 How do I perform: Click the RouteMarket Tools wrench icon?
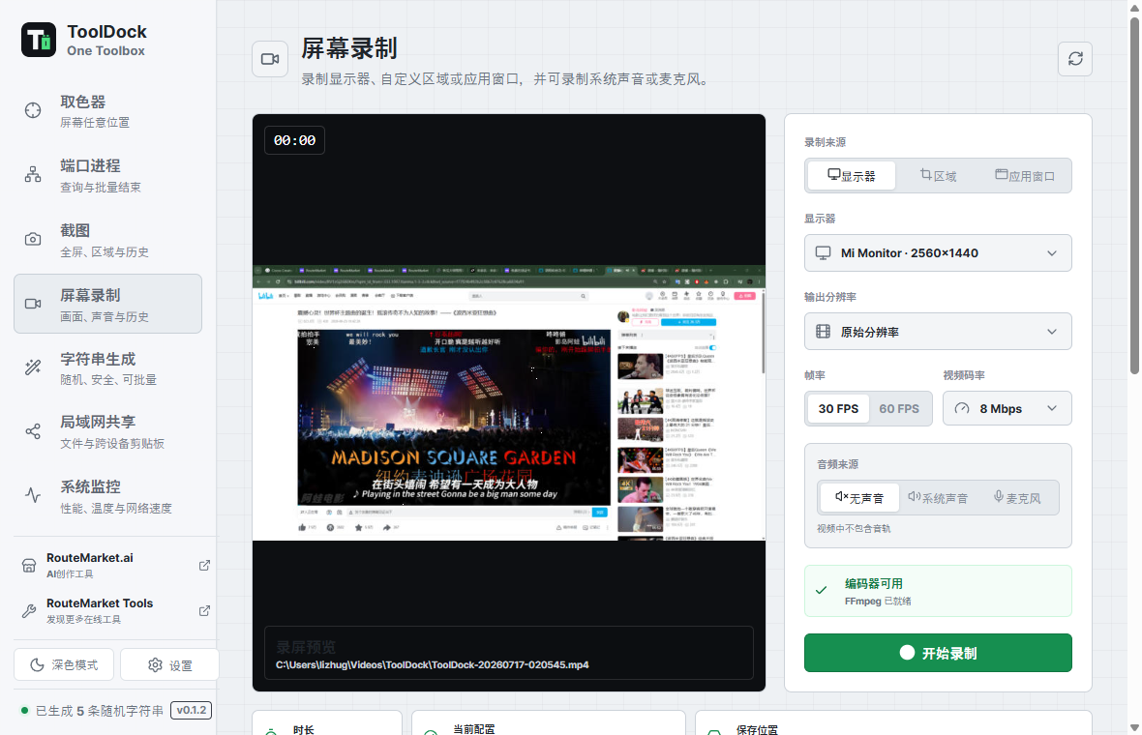coord(29,611)
